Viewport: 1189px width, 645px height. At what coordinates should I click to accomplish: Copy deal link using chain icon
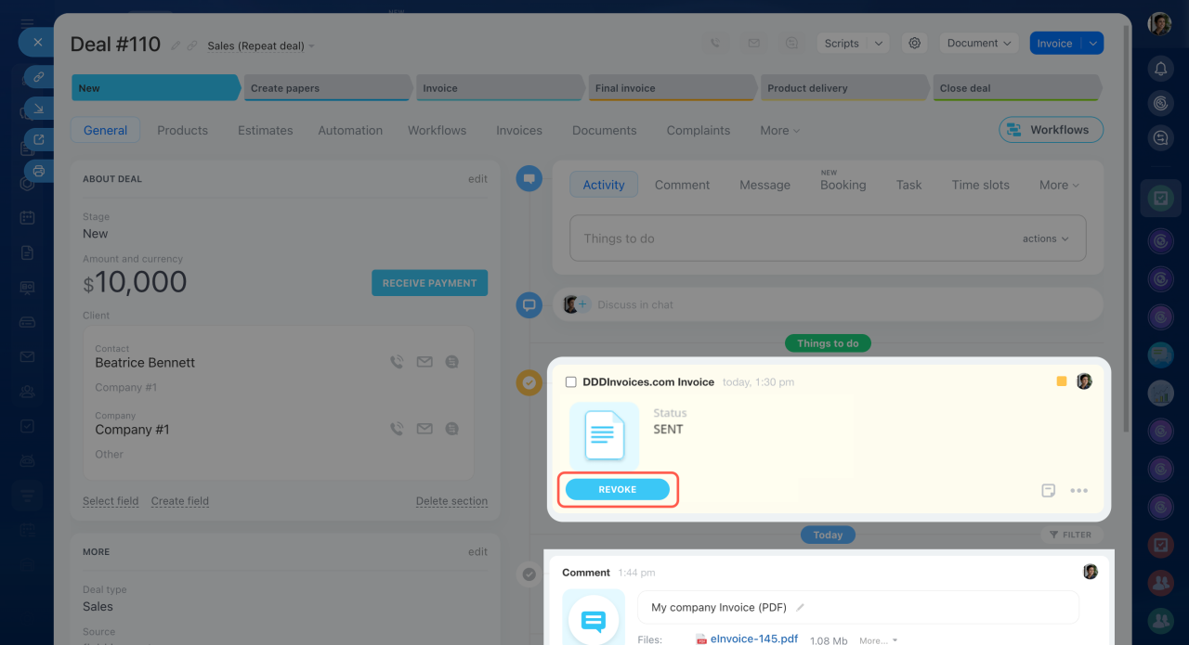[192, 45]
